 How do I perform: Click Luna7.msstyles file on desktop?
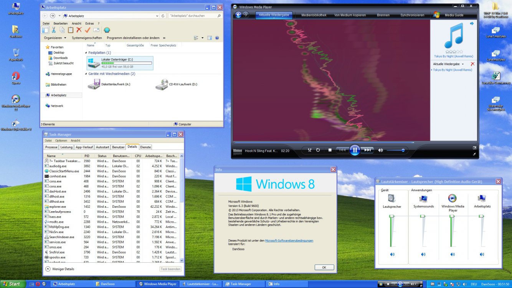pos(495,33)
